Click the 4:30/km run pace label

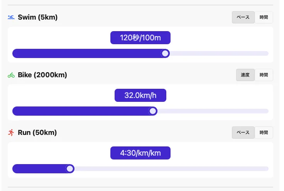(140, 153)
